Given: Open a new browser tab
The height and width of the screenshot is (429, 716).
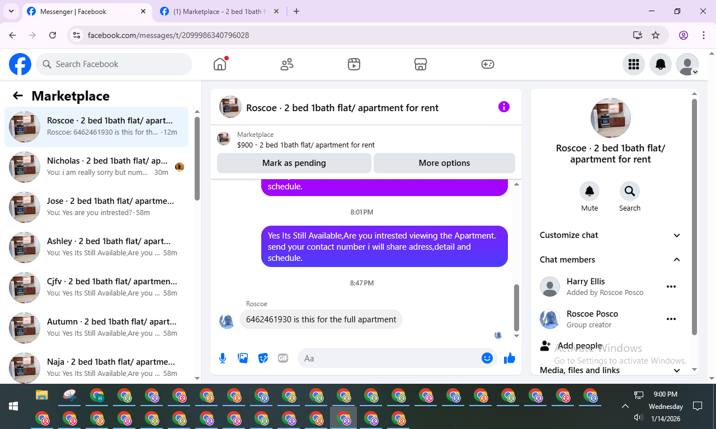Looking at the screenshot, I should click(x=296, y=11).
